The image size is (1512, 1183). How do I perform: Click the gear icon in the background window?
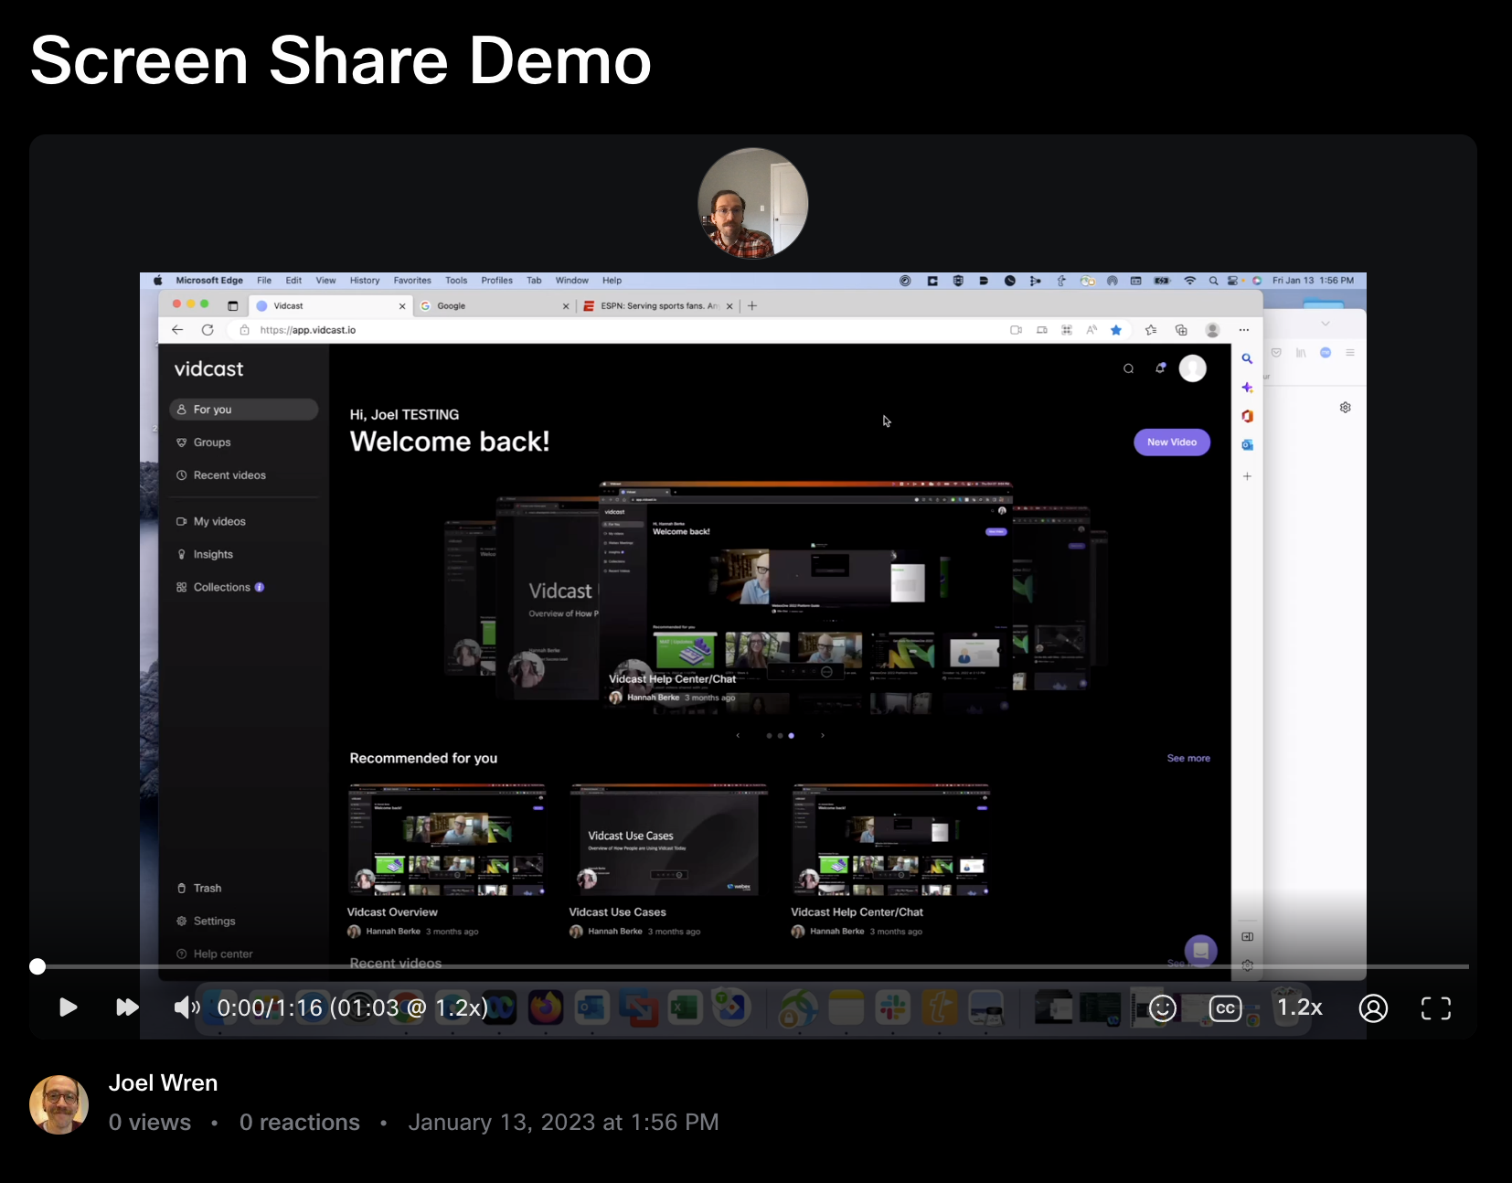click(x=1346, y=408)
